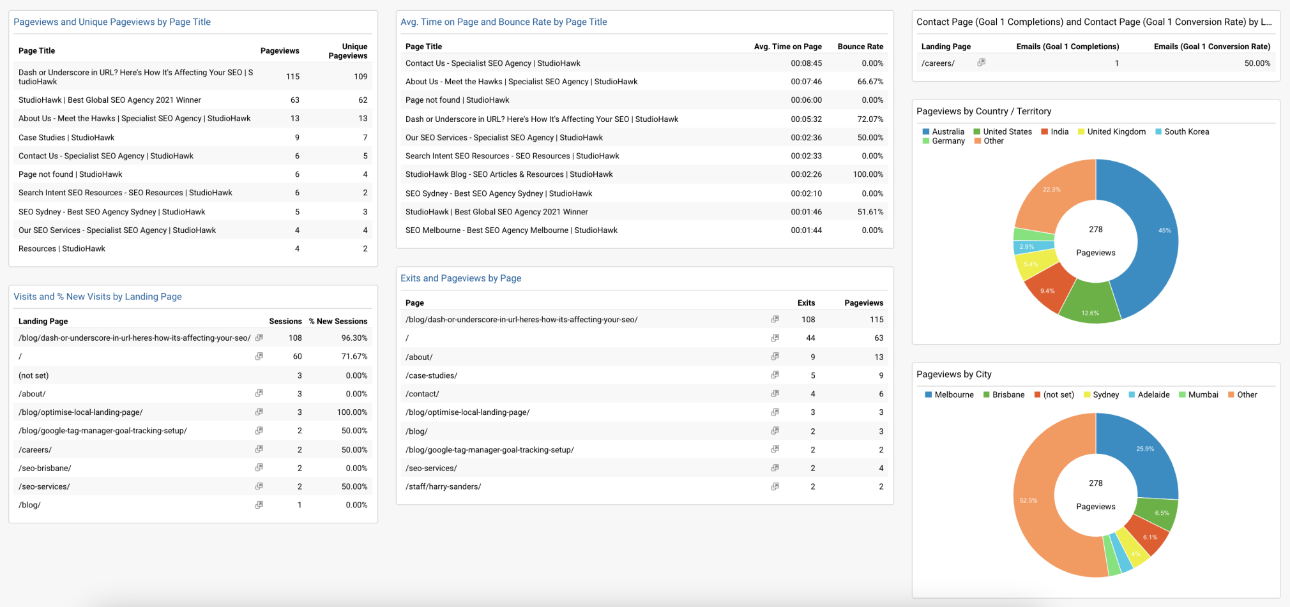Viewport: 1290px width, 607px height.
Task: Click the Visits and % New Visits panel title
Action: coord(97,296)
